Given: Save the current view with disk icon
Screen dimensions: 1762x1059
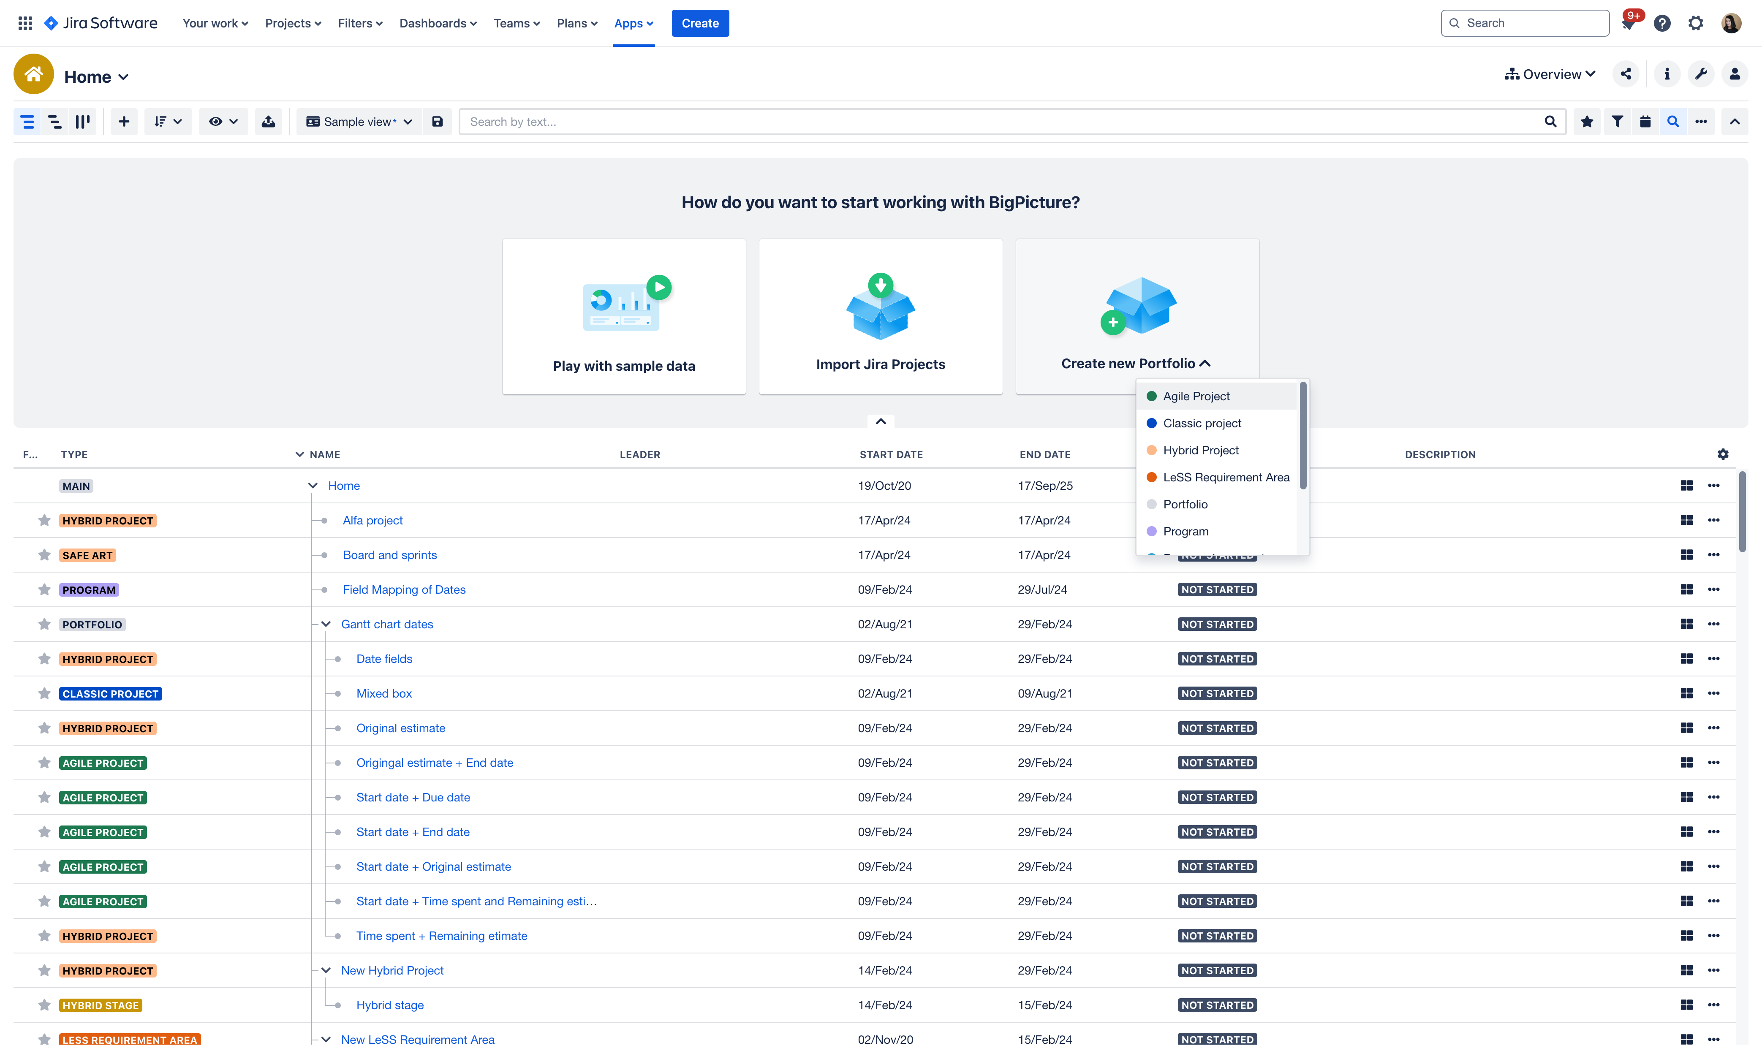Looking at the screenshot, I should [x=438, y=121].
